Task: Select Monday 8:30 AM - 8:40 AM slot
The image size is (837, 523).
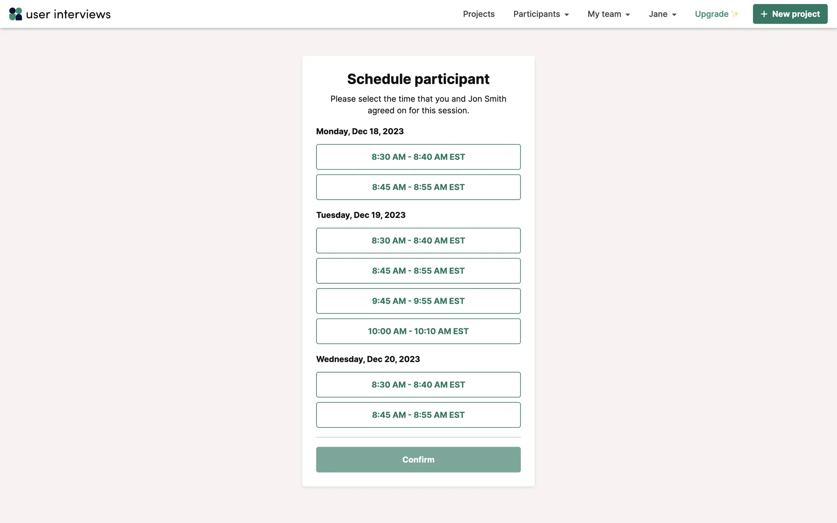Action: coord(418,157)
